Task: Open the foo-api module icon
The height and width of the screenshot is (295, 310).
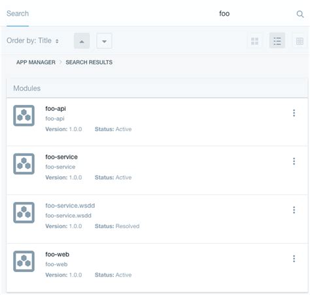Action: 24,115
